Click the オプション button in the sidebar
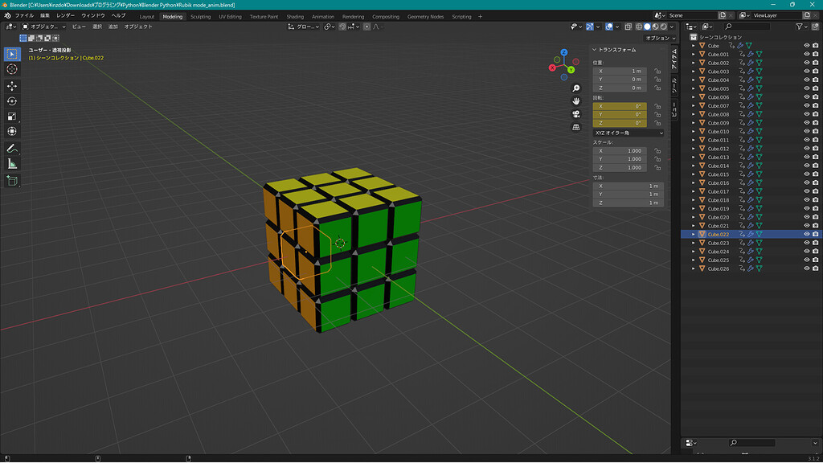Viewport: 823px width, 463px height. click(x=659, y=37)
